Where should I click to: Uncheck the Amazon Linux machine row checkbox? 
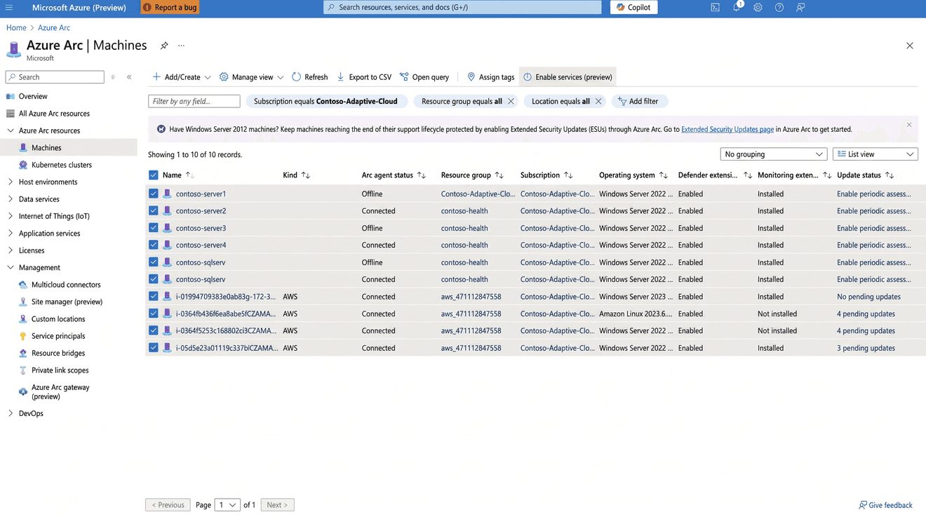(x=154, y=314)
